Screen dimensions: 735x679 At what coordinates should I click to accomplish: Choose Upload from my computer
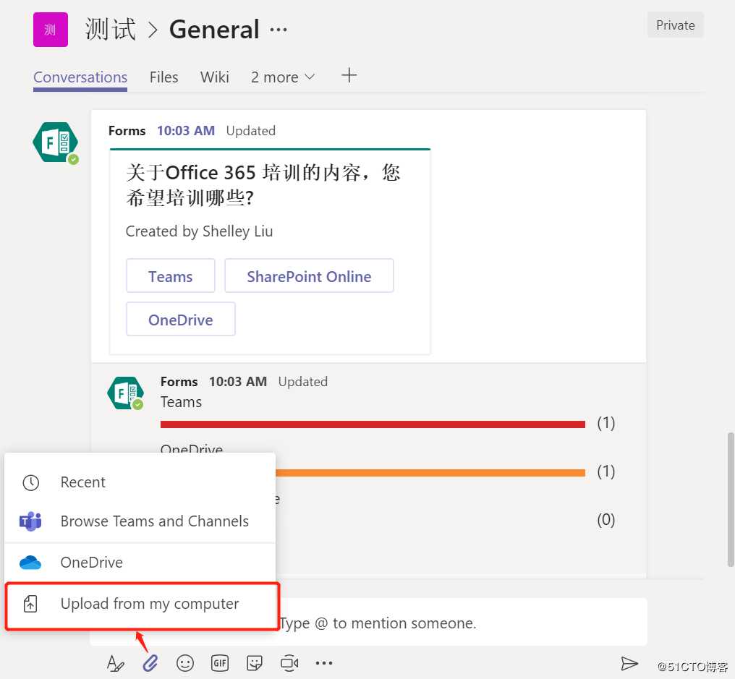pos(142,606)
